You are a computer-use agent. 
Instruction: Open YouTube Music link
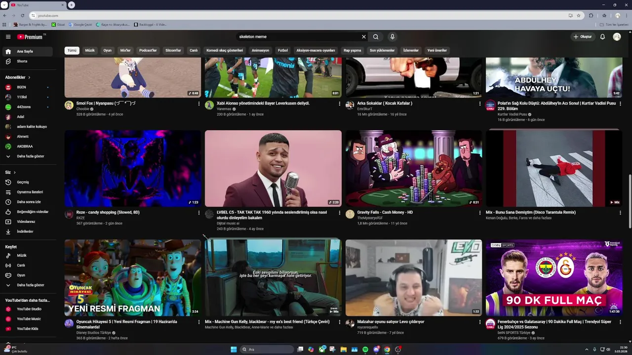28,319
